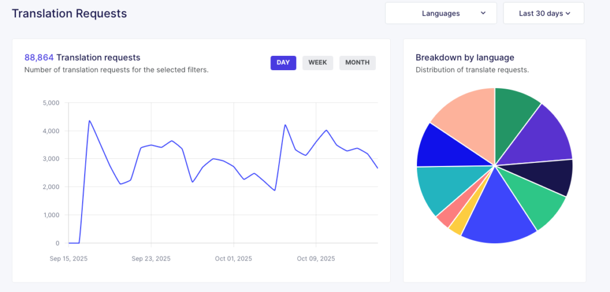The height and width of the screenshot is (292, 610).
Task: Click the Breakdown by language title
Action: (465, 58)
